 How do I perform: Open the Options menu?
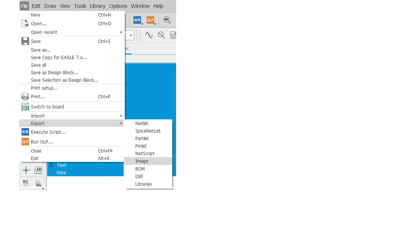click(118, 6)
